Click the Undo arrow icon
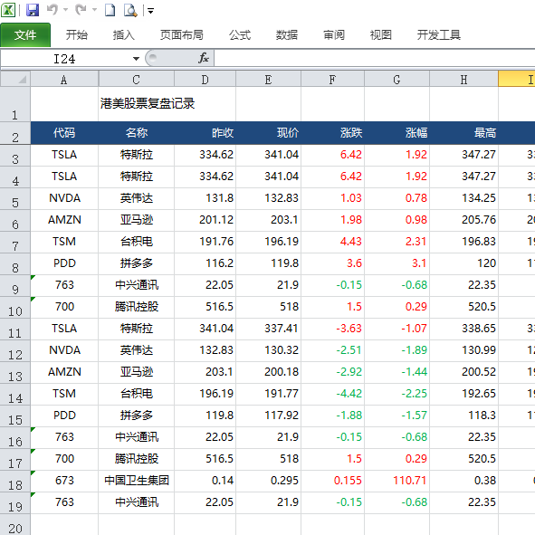 [x=53, y=10]
